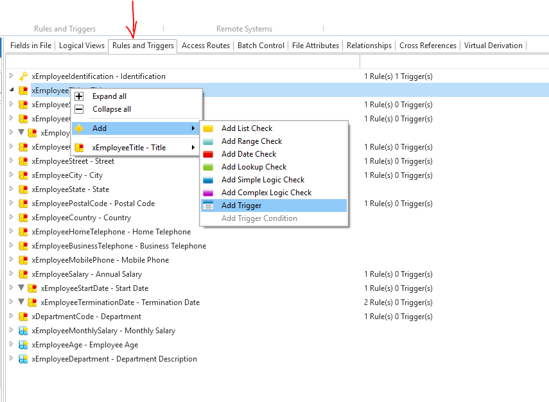Viewport: 549px width, 402px height.
Task: Click the filter triangle beside xEmployeeStartDate
Action: click(x=21, y=288)
